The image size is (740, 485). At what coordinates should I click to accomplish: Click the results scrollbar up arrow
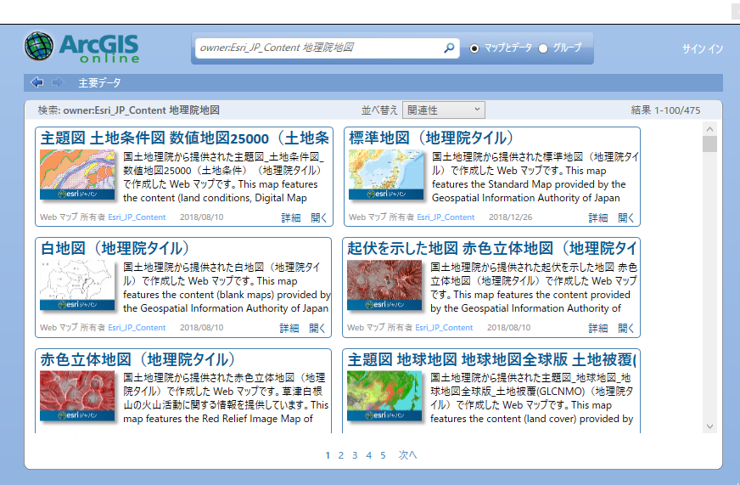click(x=709, y=129)
